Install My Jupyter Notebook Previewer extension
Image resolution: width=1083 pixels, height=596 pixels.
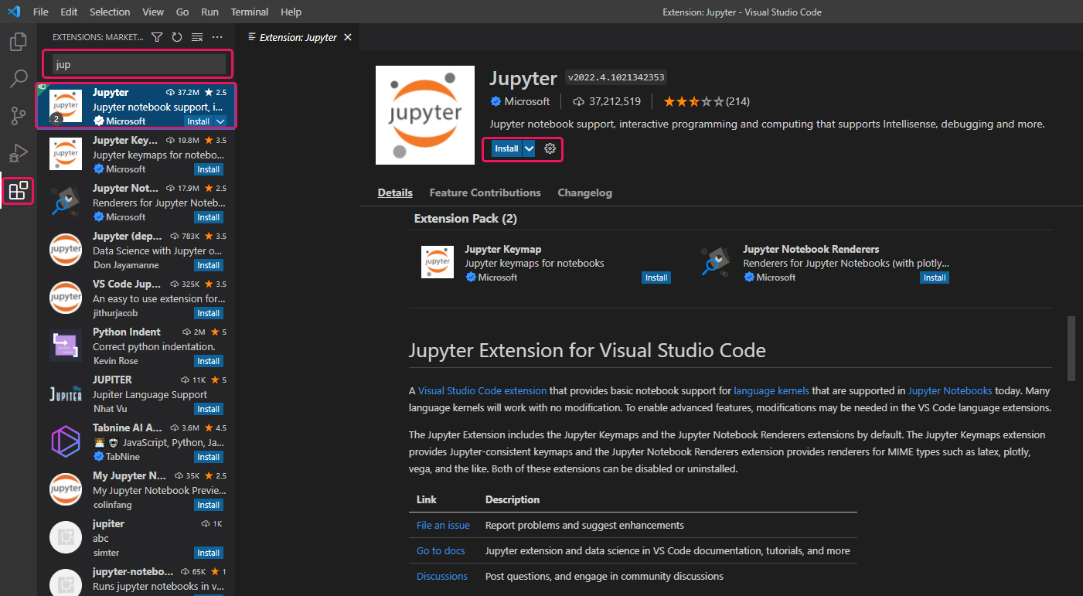(x=209, y=505)
